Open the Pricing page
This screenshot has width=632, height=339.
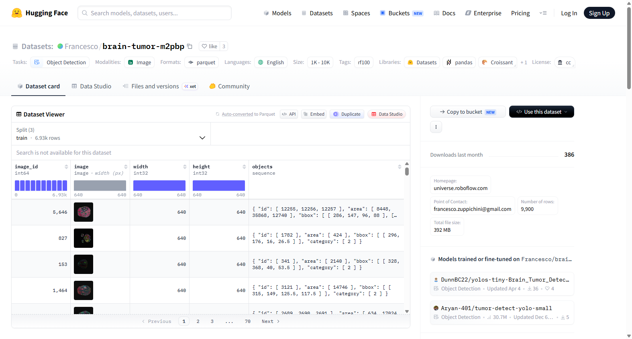coord(520,13)
